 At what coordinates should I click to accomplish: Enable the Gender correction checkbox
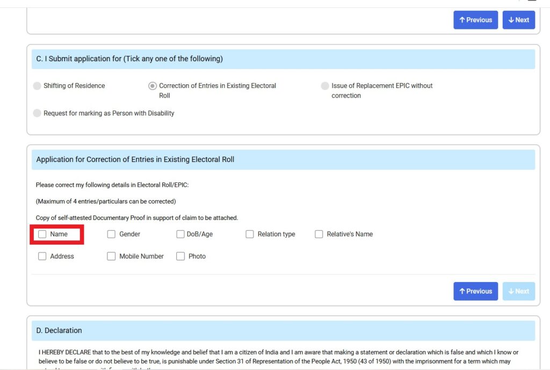click(x=111, y=234)
